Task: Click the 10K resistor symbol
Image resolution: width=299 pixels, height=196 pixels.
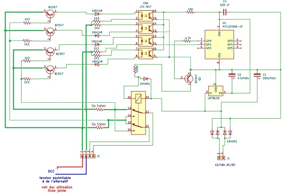Action: [x=191, y=12]
